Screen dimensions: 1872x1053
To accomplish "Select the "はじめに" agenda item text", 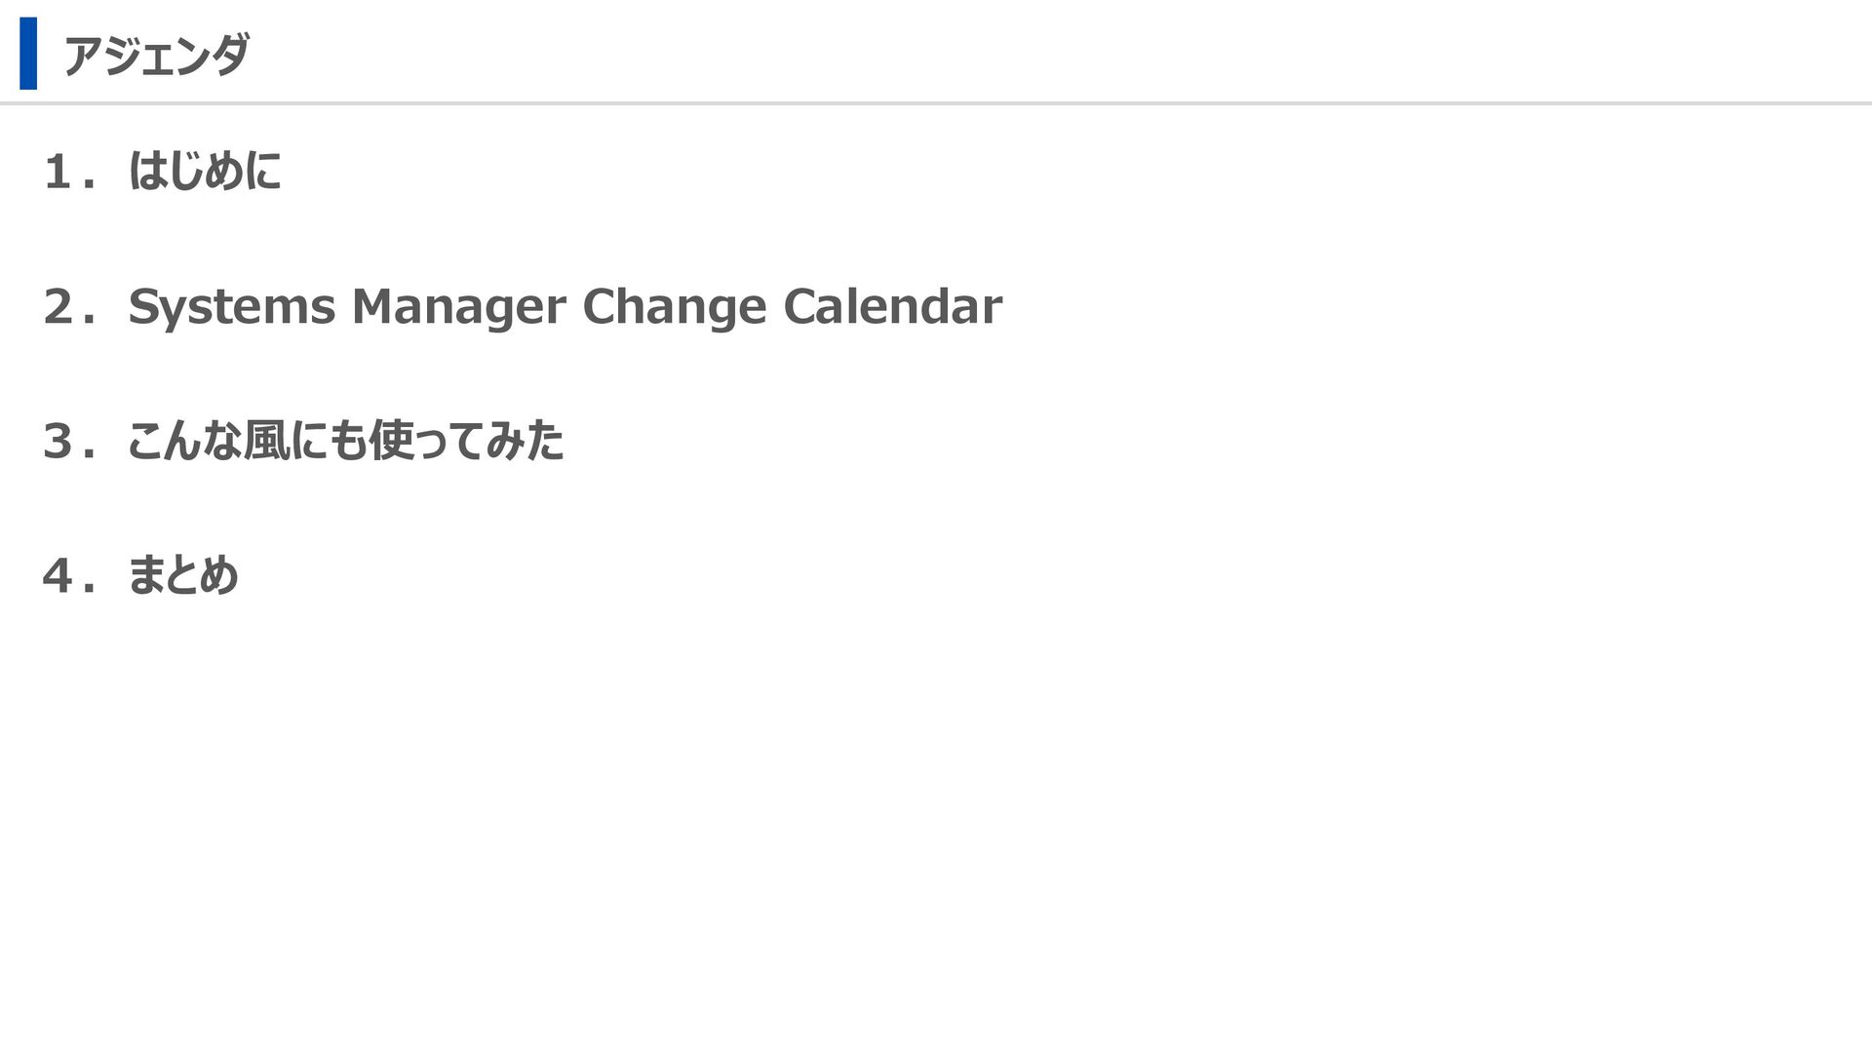I will coord(205,172).
